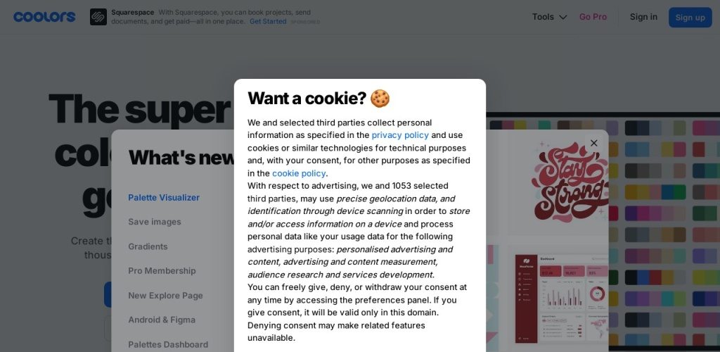The height and width of the screenshot is (352, 720).
Task: Click the cookie emoji in the dialog title
Action: [380, 99]
